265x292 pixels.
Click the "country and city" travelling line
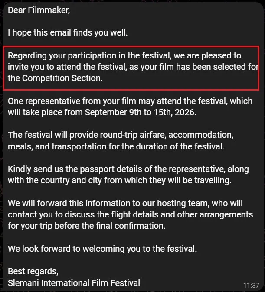(120, 181)
